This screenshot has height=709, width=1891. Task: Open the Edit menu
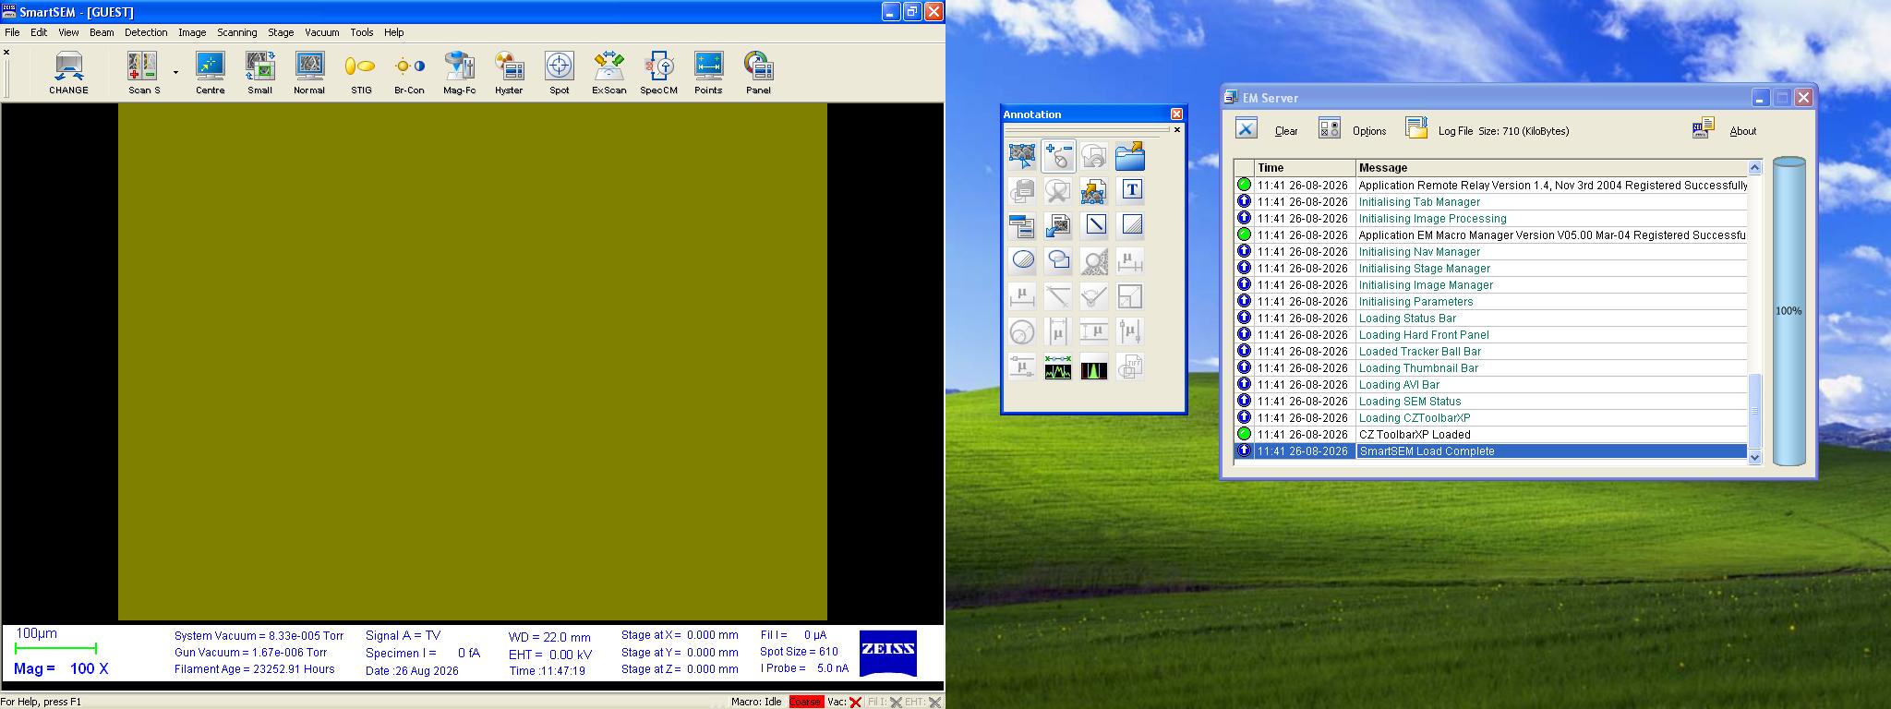tap(39, 32)
